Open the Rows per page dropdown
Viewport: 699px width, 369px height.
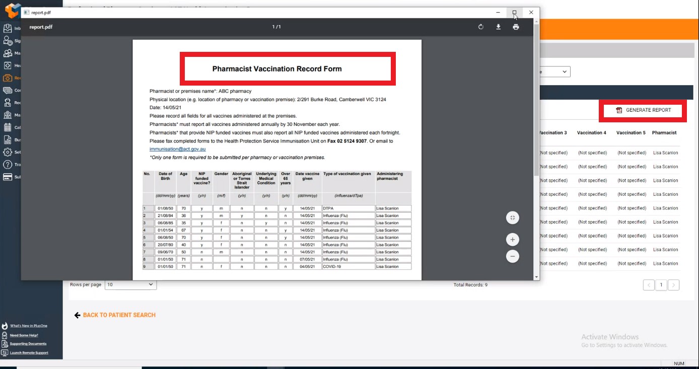tap(131, 284)
